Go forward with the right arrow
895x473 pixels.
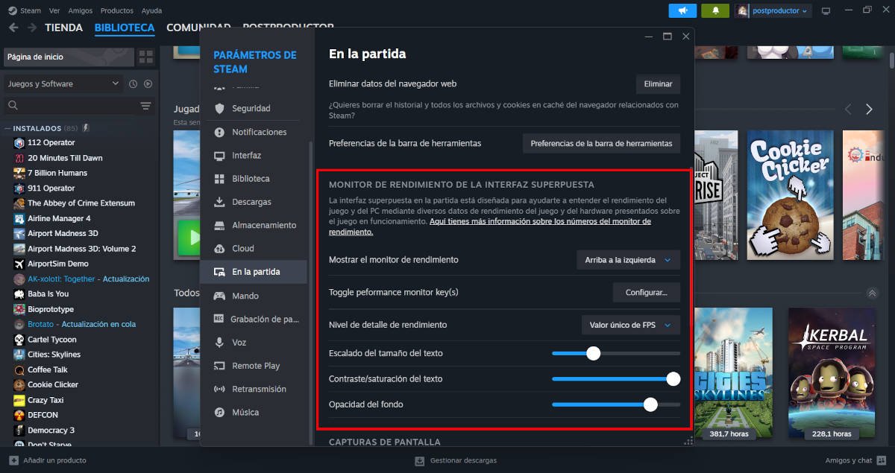point(32,28)
